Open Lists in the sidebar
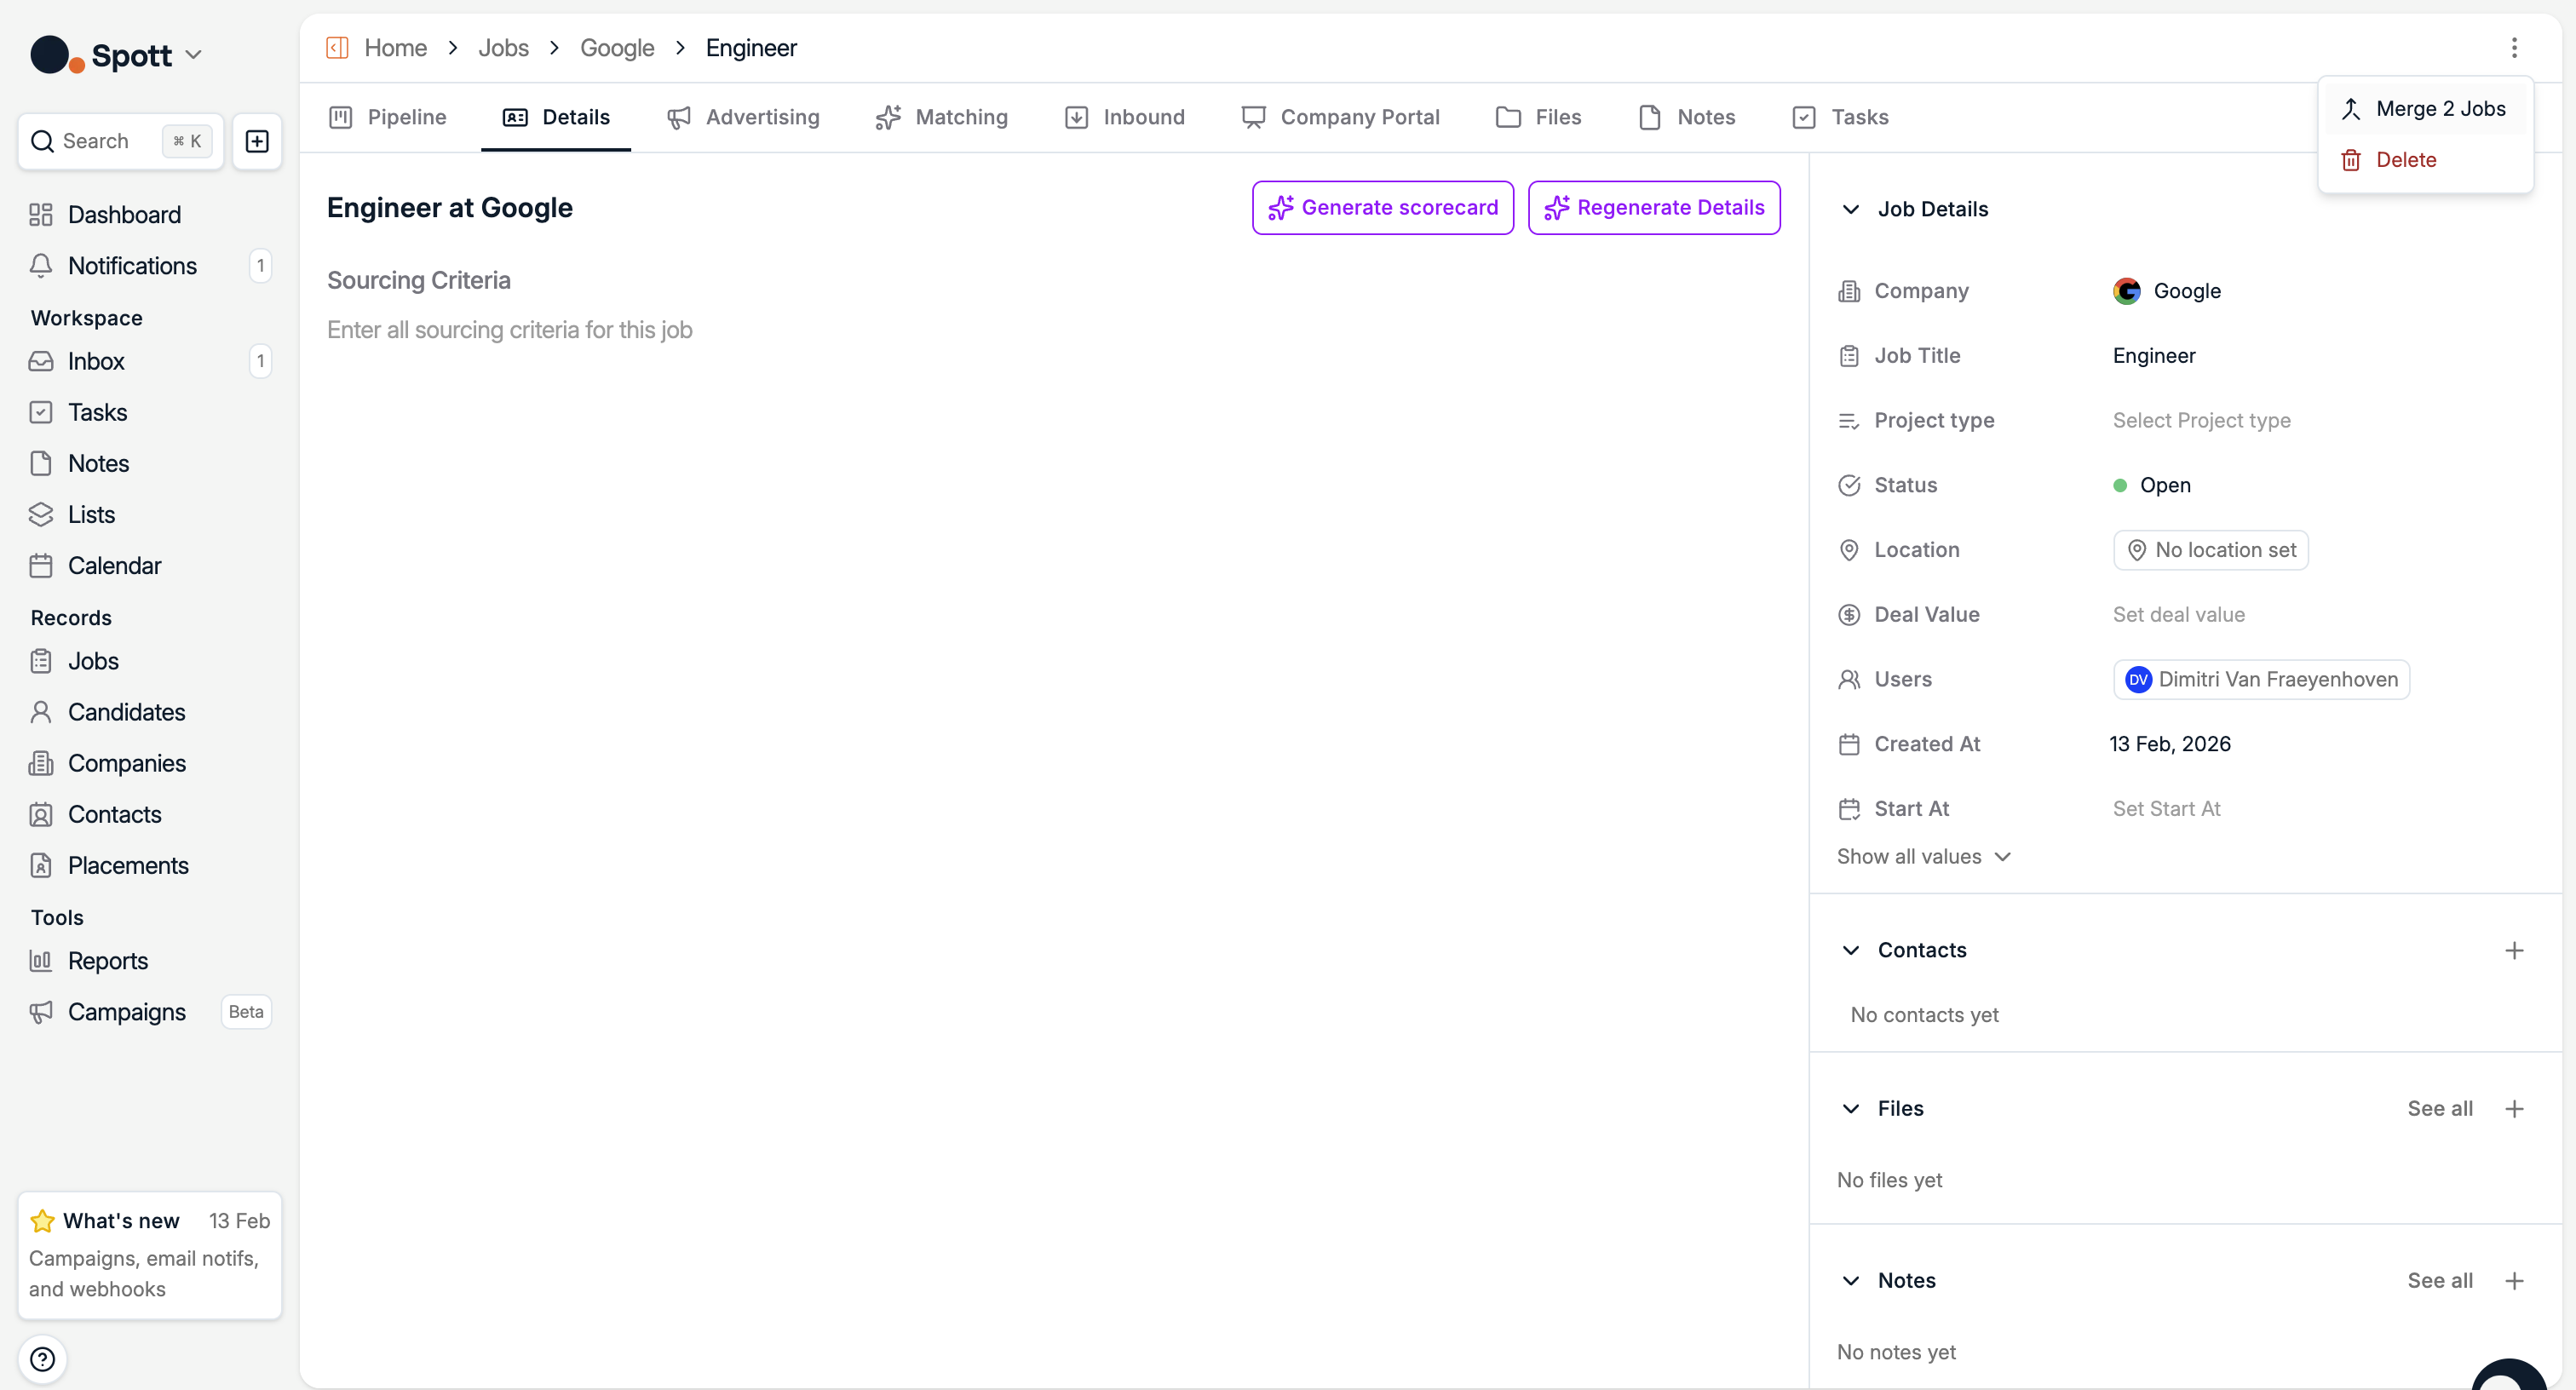 point(150,514)
